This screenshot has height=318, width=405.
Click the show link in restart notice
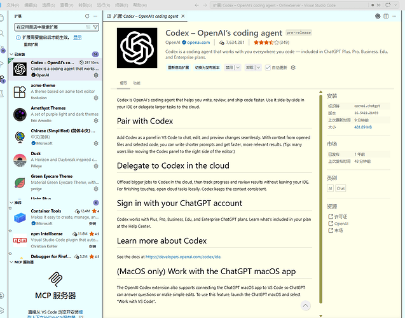point(77,37)
